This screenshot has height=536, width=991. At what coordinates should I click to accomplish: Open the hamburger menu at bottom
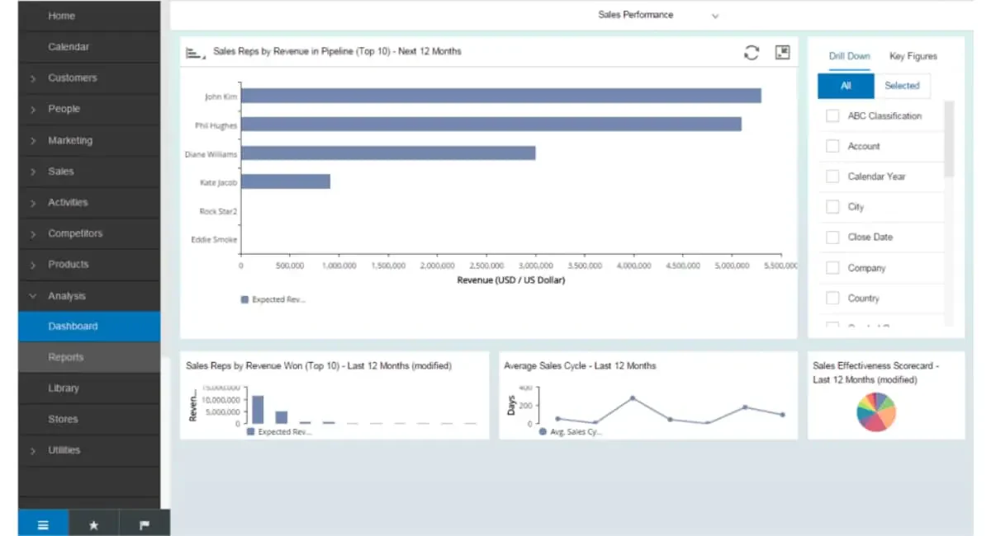[43, 524]
